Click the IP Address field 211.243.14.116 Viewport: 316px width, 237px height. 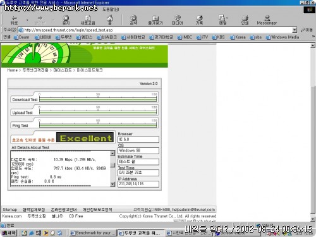coord(138,184)
